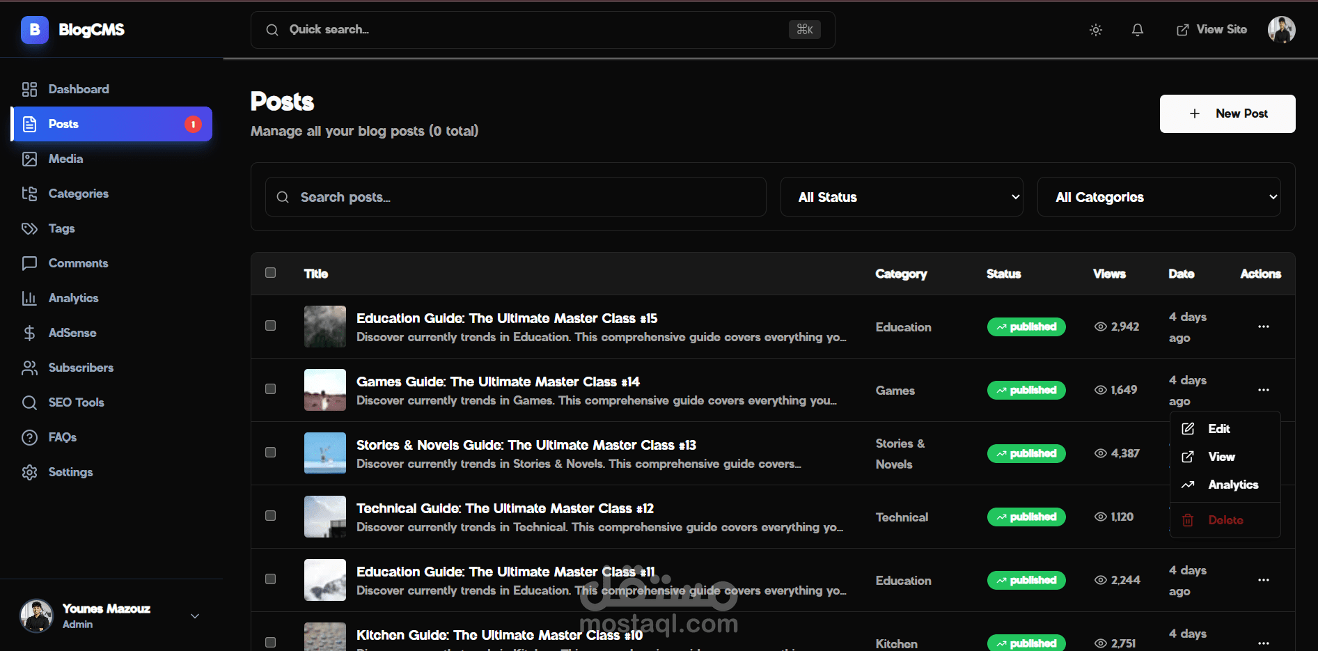Click the Date column header
Image resolution: width=1318 pixels, height=651 pixels.
coord(1182,274)
